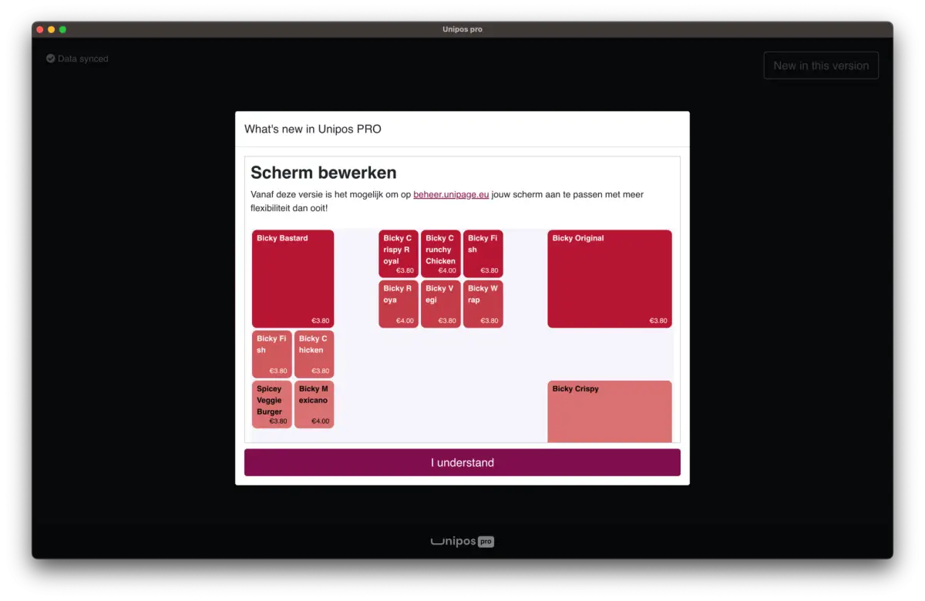Image resolution: width=925 pixels, height=601 pixels.
Task: Select the Bicky Vegi tile
Action: coord(441,304)
